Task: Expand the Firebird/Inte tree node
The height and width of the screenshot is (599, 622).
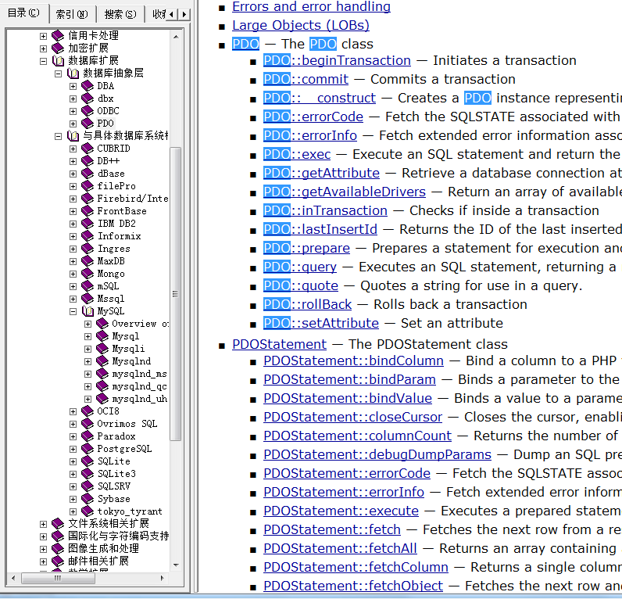Action: click(x=73, y=199)
